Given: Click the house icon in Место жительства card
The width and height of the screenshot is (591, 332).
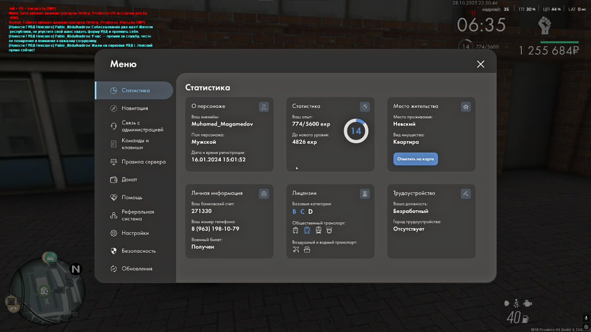Looking at the screenshot, I should point(466,107).
